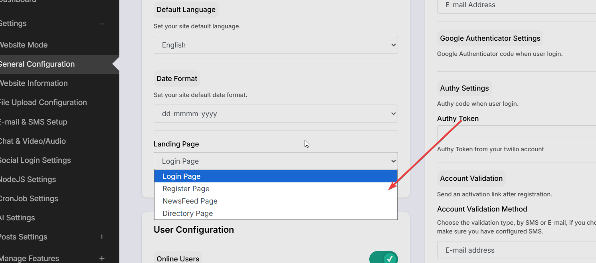Open Social Login Settings
The height and width of the screenshot is (263, 596).
[35, 160]
